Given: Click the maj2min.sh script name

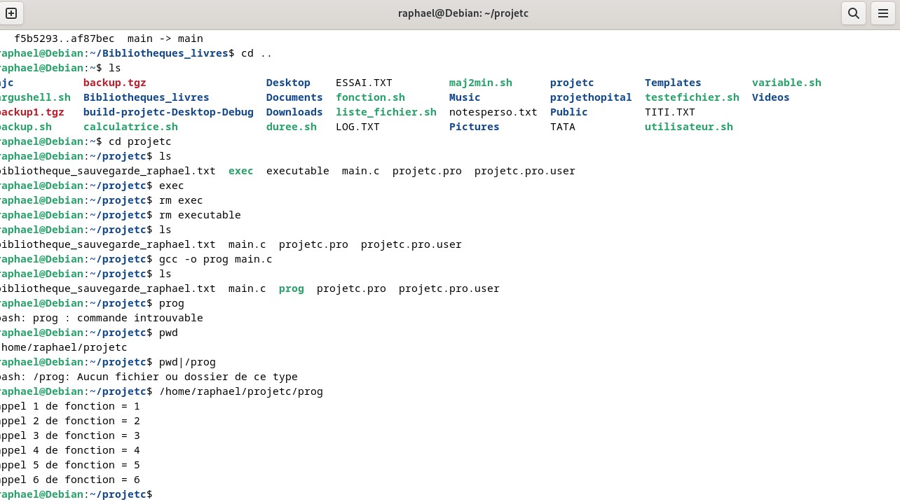Looking at the screenshot, I should coord(480,83).
